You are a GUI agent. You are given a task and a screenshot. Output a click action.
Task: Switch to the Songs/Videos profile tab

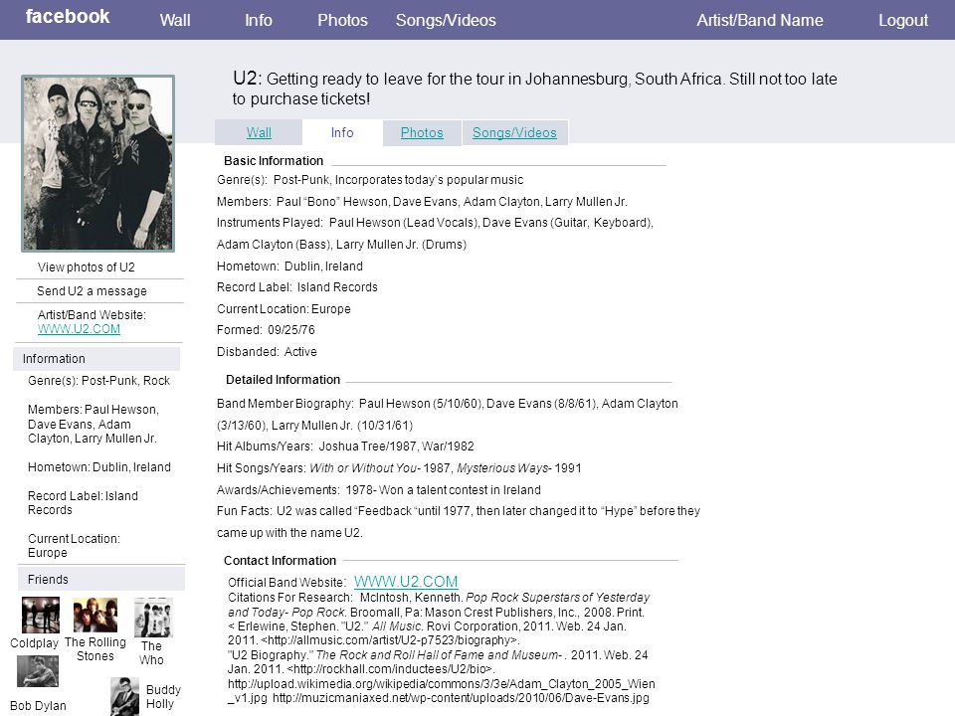514,132
